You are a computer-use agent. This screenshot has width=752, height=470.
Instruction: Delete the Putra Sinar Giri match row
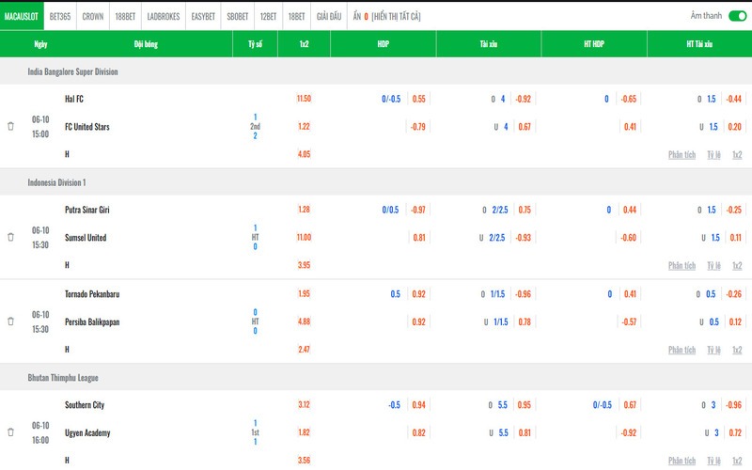(x=10, y=237)
